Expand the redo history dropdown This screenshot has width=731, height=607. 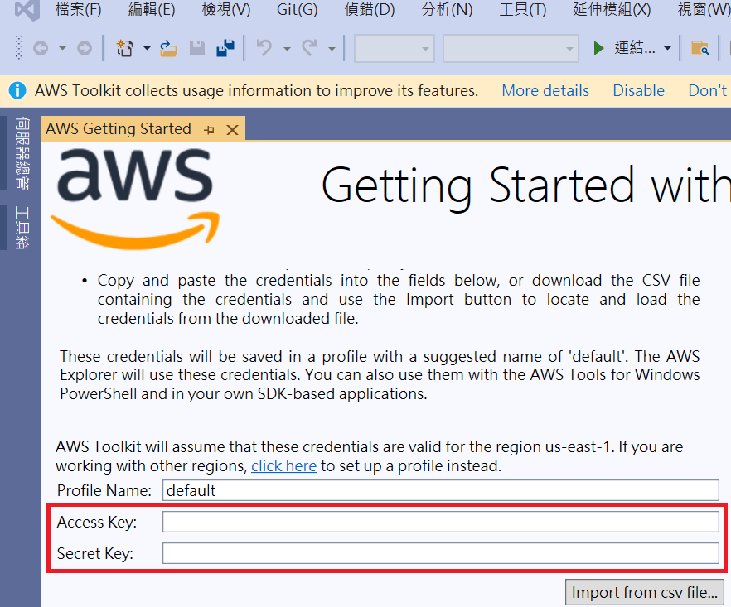point(332,48)
